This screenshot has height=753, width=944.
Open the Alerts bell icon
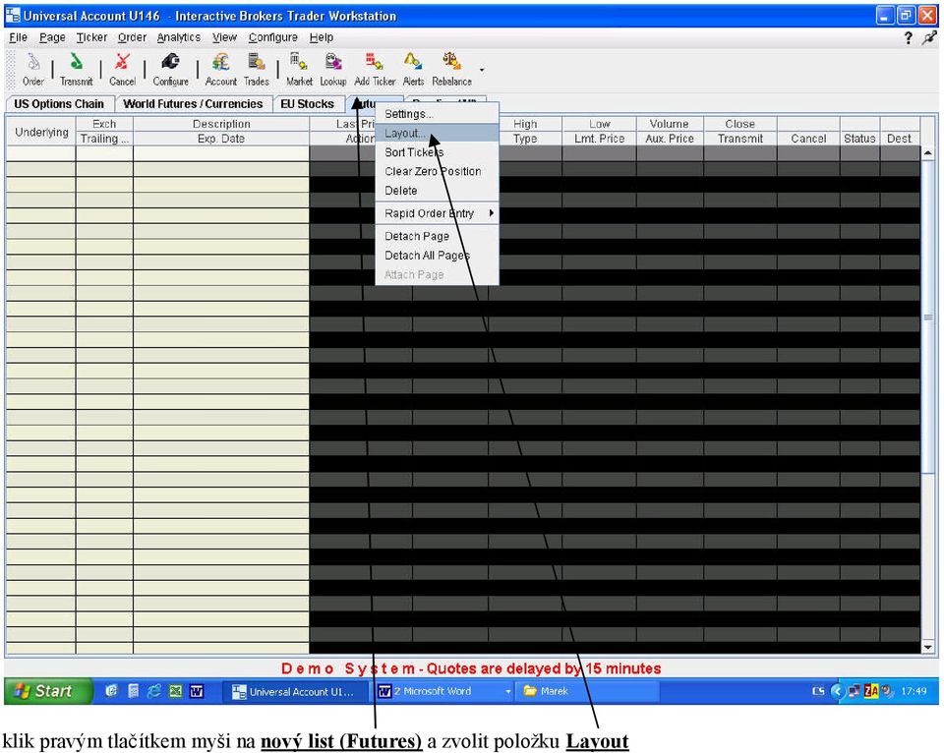(x=413, y=69)
